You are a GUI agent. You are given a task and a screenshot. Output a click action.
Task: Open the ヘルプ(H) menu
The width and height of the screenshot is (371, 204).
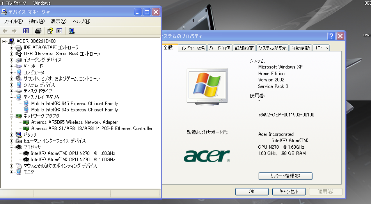(x=82, y=21)
